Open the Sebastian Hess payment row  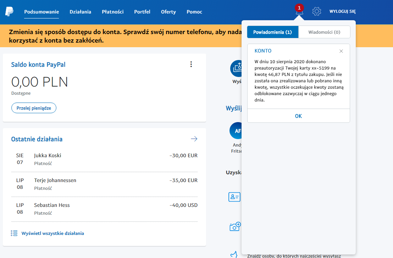(x=104, y=209)
